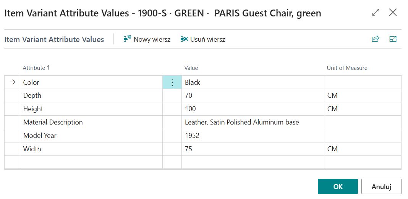The height and width of the screenshot is (199, 408).
Task: Open the share icon in the toolbar
Action: (x=375, y=39)
